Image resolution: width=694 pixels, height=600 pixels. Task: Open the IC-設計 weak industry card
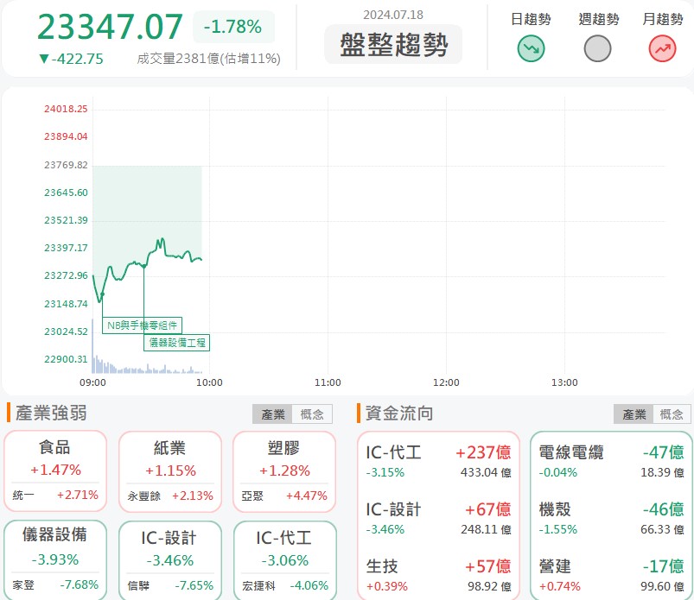click(170, 560)
